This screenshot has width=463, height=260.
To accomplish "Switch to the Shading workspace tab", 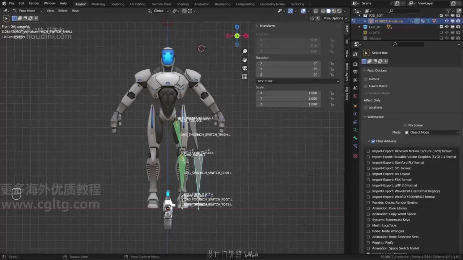I will click(x=183, y=4).
